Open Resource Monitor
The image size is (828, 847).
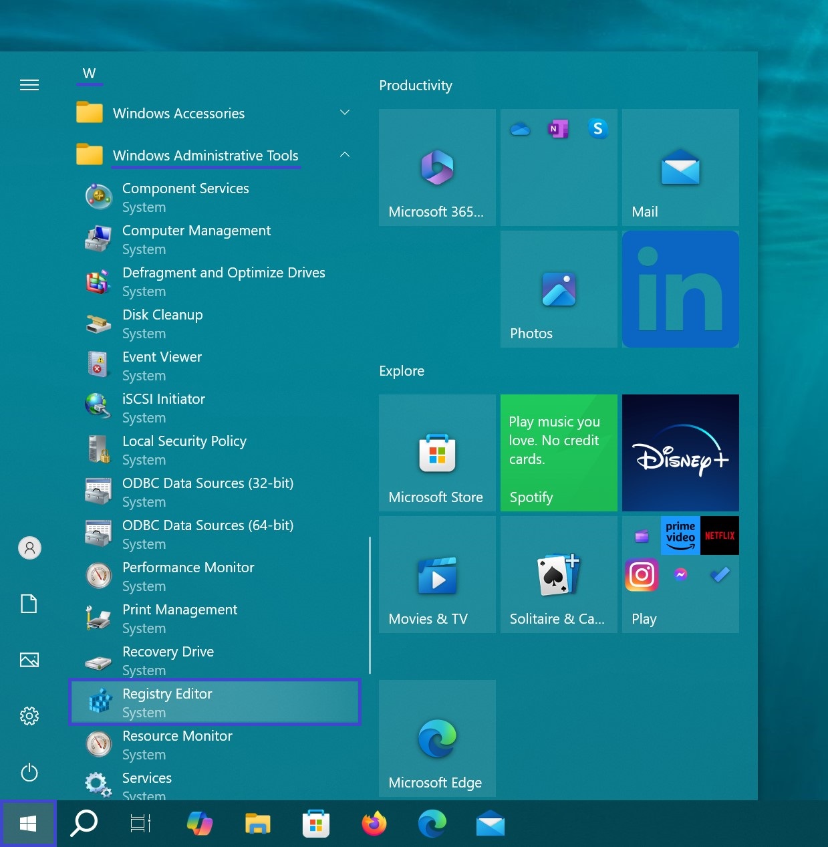215,745
